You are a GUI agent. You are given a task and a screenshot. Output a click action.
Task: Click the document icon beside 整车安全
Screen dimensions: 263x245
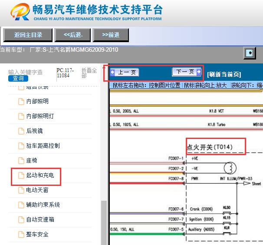[x=21, y=235]
